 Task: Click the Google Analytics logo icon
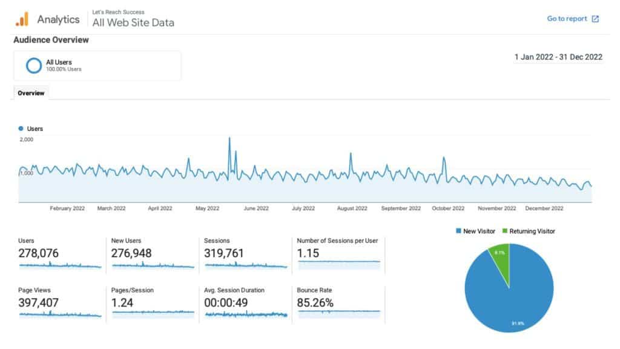[x=22, y=19]
